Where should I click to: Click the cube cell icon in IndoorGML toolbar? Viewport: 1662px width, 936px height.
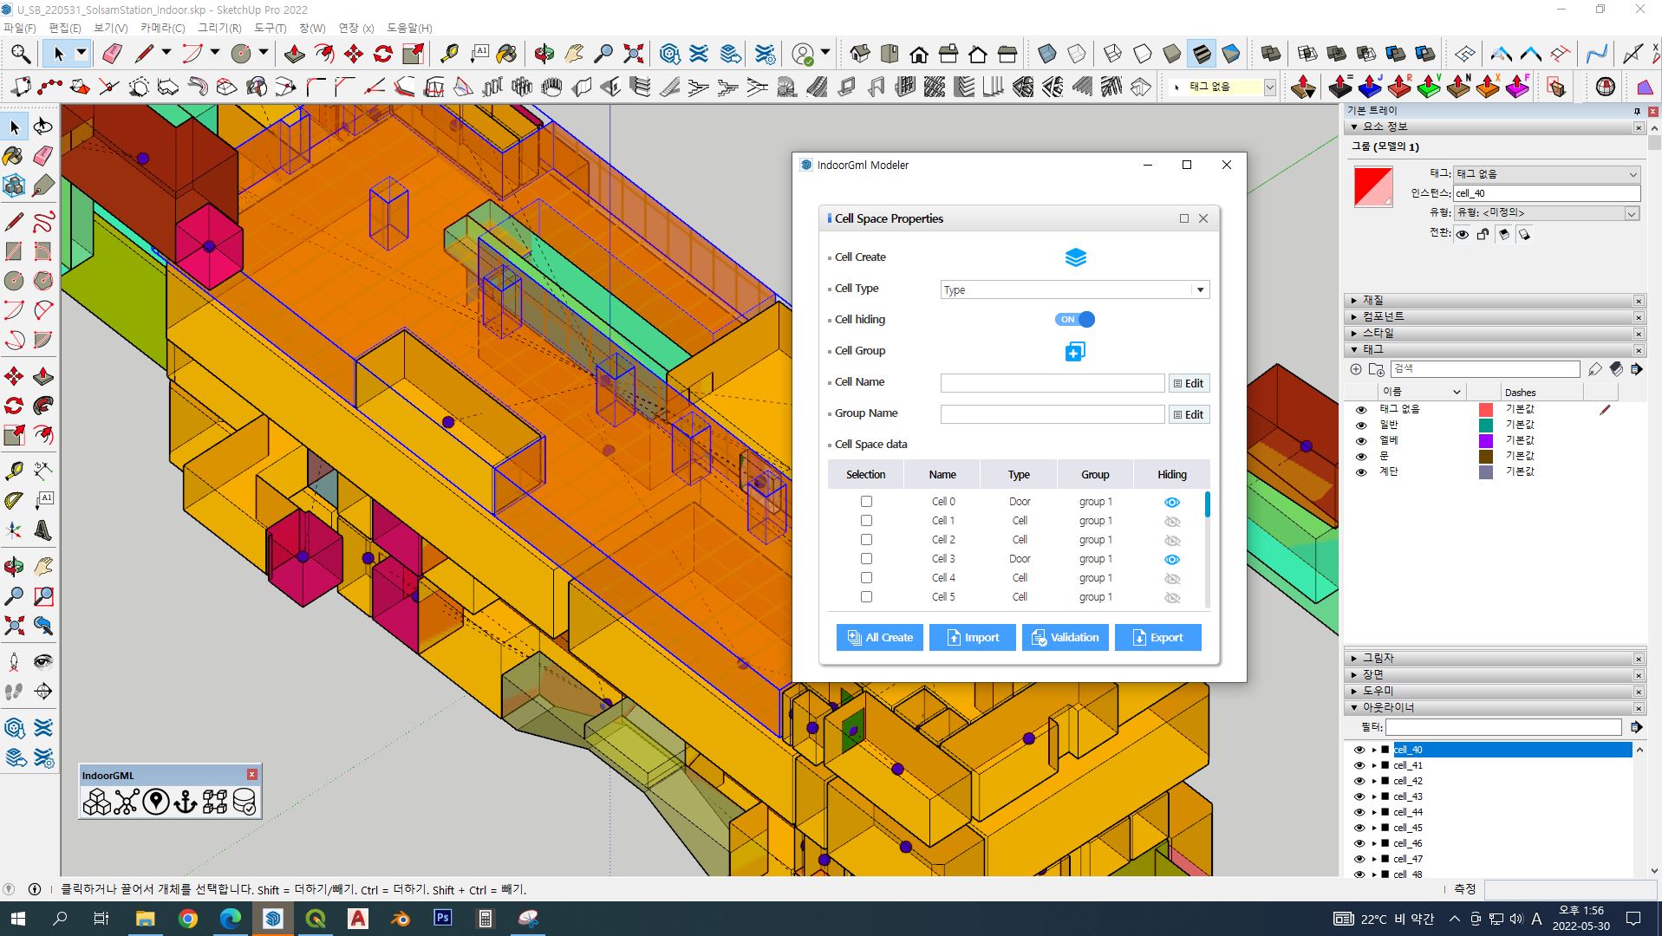coord(96,802)
